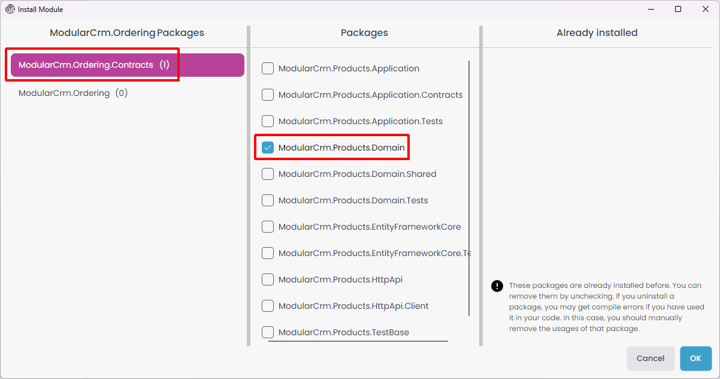Check ModularCrm.Products.TestBase package

tap(268, 332)
